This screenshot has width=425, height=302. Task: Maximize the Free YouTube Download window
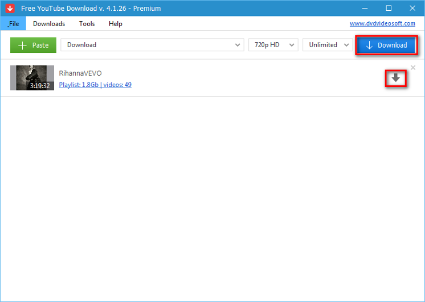[x=389, y=9]
